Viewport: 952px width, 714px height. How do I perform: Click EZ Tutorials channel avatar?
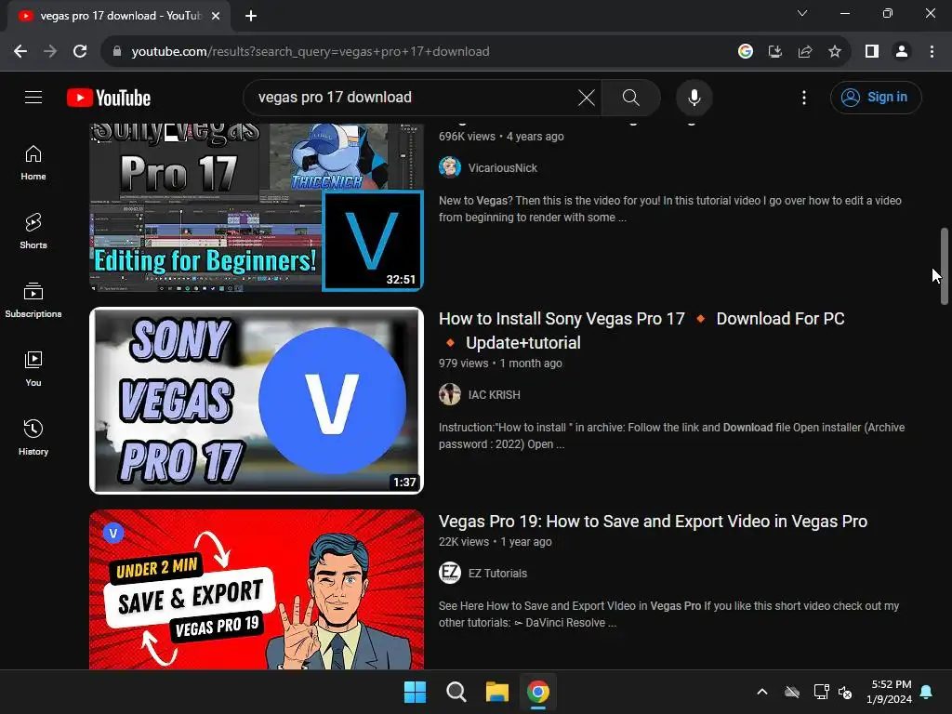click(x=450, y=573)
